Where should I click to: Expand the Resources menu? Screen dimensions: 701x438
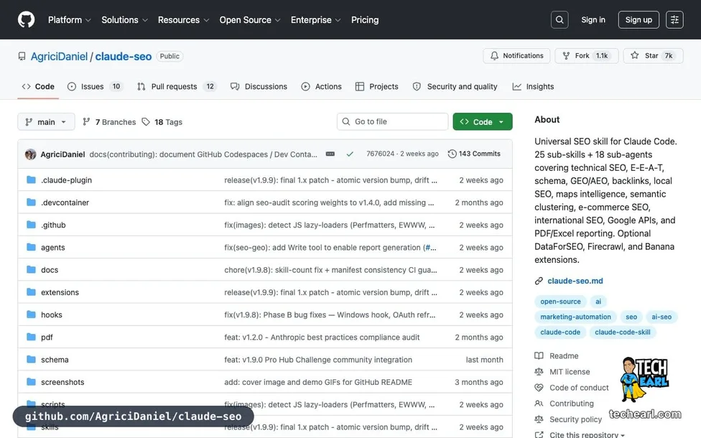[x=183, y=19]
